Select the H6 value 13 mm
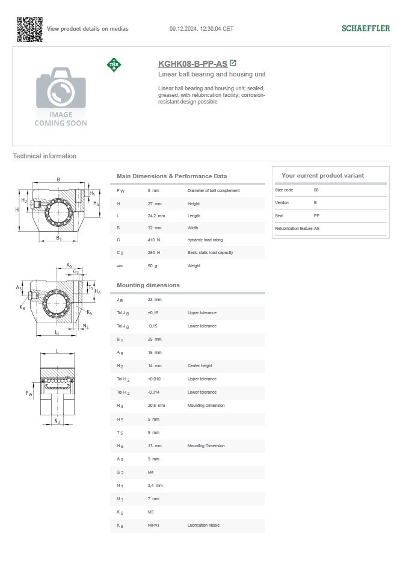 click(x=155, y=446)
